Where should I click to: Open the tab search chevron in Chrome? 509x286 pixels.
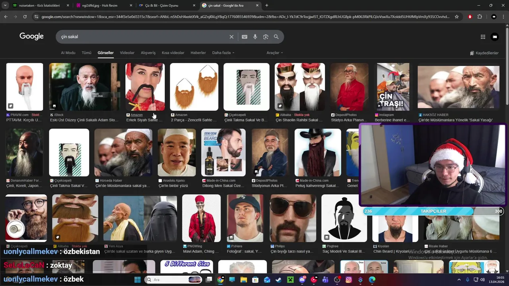[6, 6]
